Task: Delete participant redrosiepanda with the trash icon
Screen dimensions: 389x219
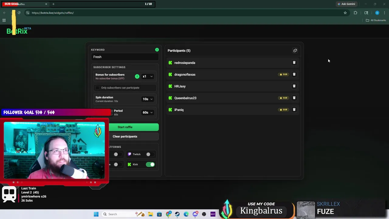Action: click(294, 63)
